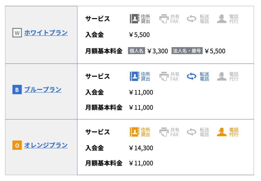261x181 pixels.
Task: Click the gray 転送電話 icon in Orange plan
Action: 192,132
